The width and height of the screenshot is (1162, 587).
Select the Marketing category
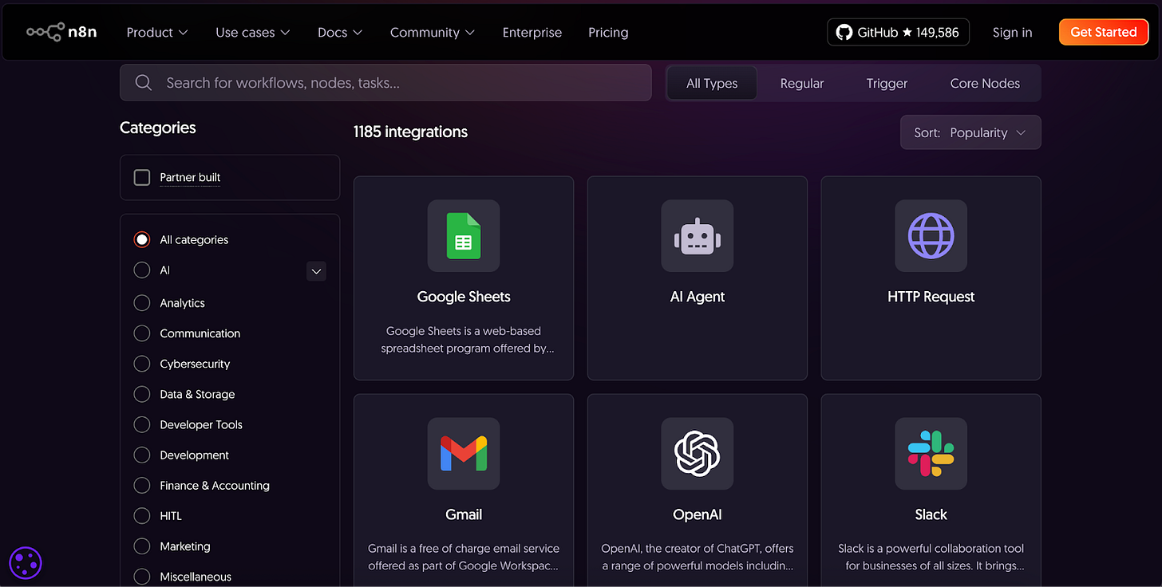[142, 546]
